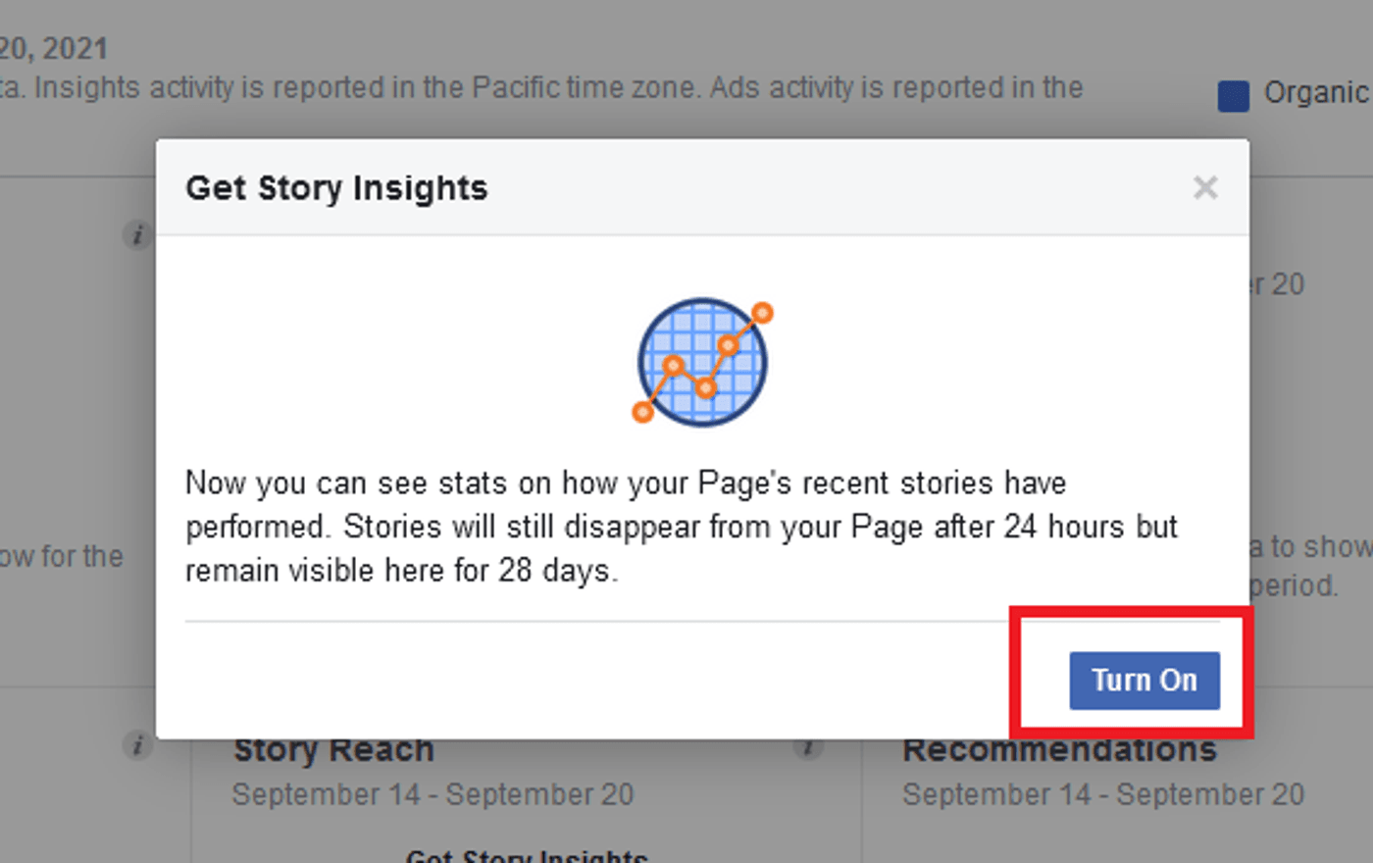Image resolution: width=1373 pixels, height=863 pixels.
Task: Click the stories stats description paragraph
Action: [681, 527]
